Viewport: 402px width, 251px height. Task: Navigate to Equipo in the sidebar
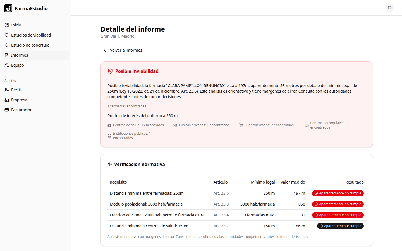[17, 65]
